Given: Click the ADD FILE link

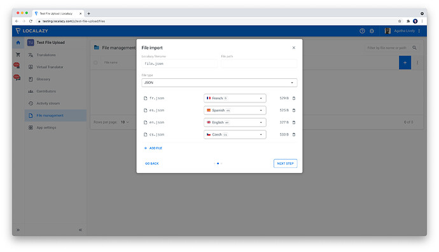Looking at the screenshot, I should pyautogui.click(x=153, y=148).
